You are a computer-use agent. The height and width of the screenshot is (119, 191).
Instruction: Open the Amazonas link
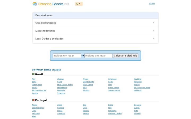pos(112,79)
